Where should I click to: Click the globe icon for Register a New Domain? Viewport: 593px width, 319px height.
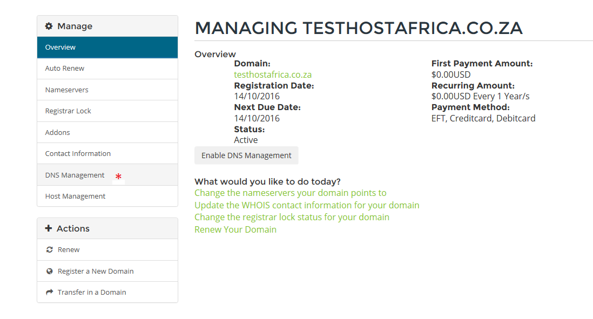(x=50, y=272)
